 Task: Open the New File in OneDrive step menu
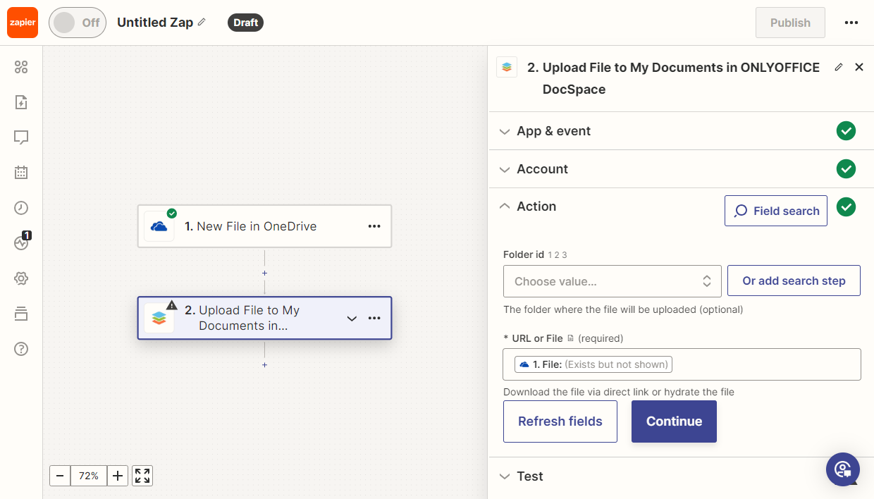(x=374, y=226)
